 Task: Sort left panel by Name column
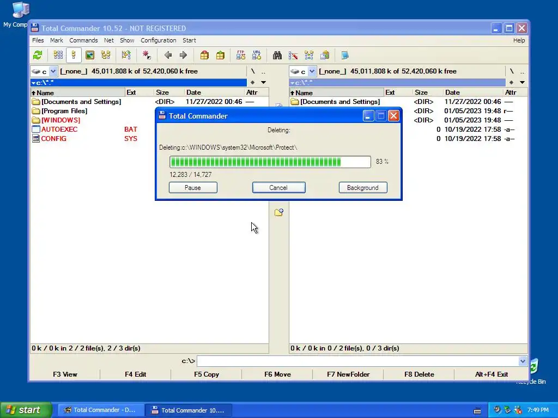(77, 93)
